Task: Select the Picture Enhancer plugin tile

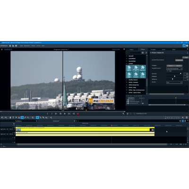Action: [136, 68]
